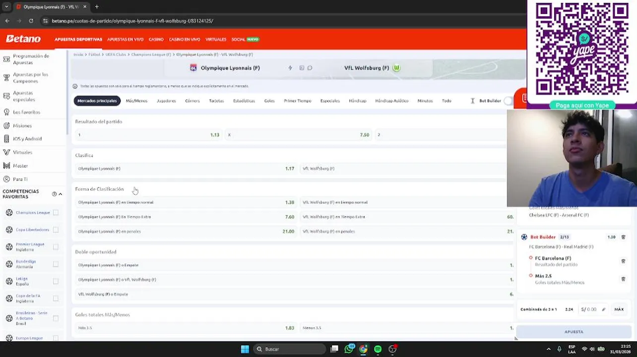Open the Tarjetas markets tab
The width and height of the screenshot is (637, 357).
pos(216,101)
